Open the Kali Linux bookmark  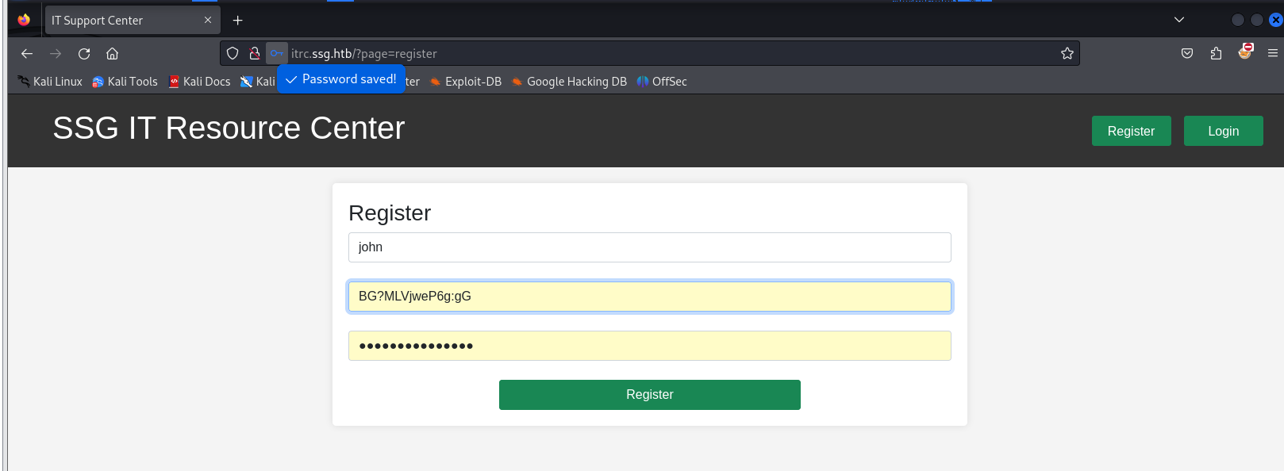point(50,82)
